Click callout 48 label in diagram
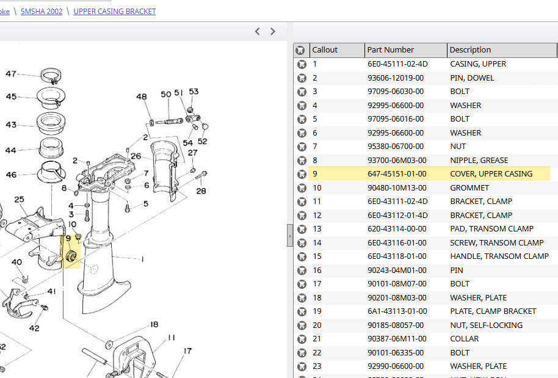558x378 pixels. point(141,97)
